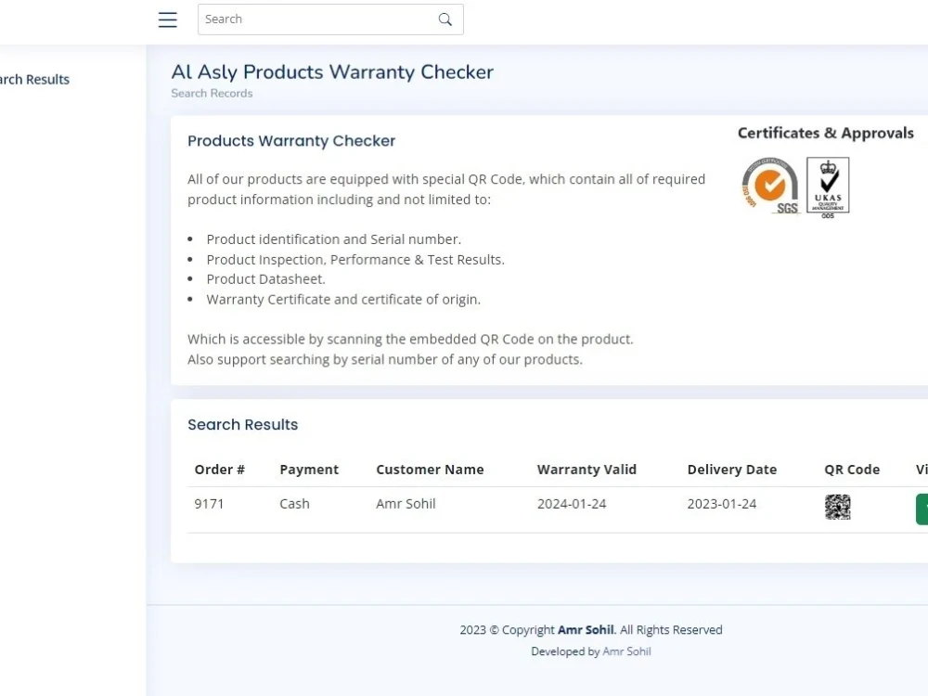
Task: Click the Order # column header
Action: coord(219,469)
